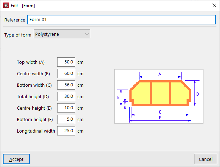The width and height of the screenshot is (220, 167).
Task: Select the Top width (A) value field
Action: coord(66,62)
